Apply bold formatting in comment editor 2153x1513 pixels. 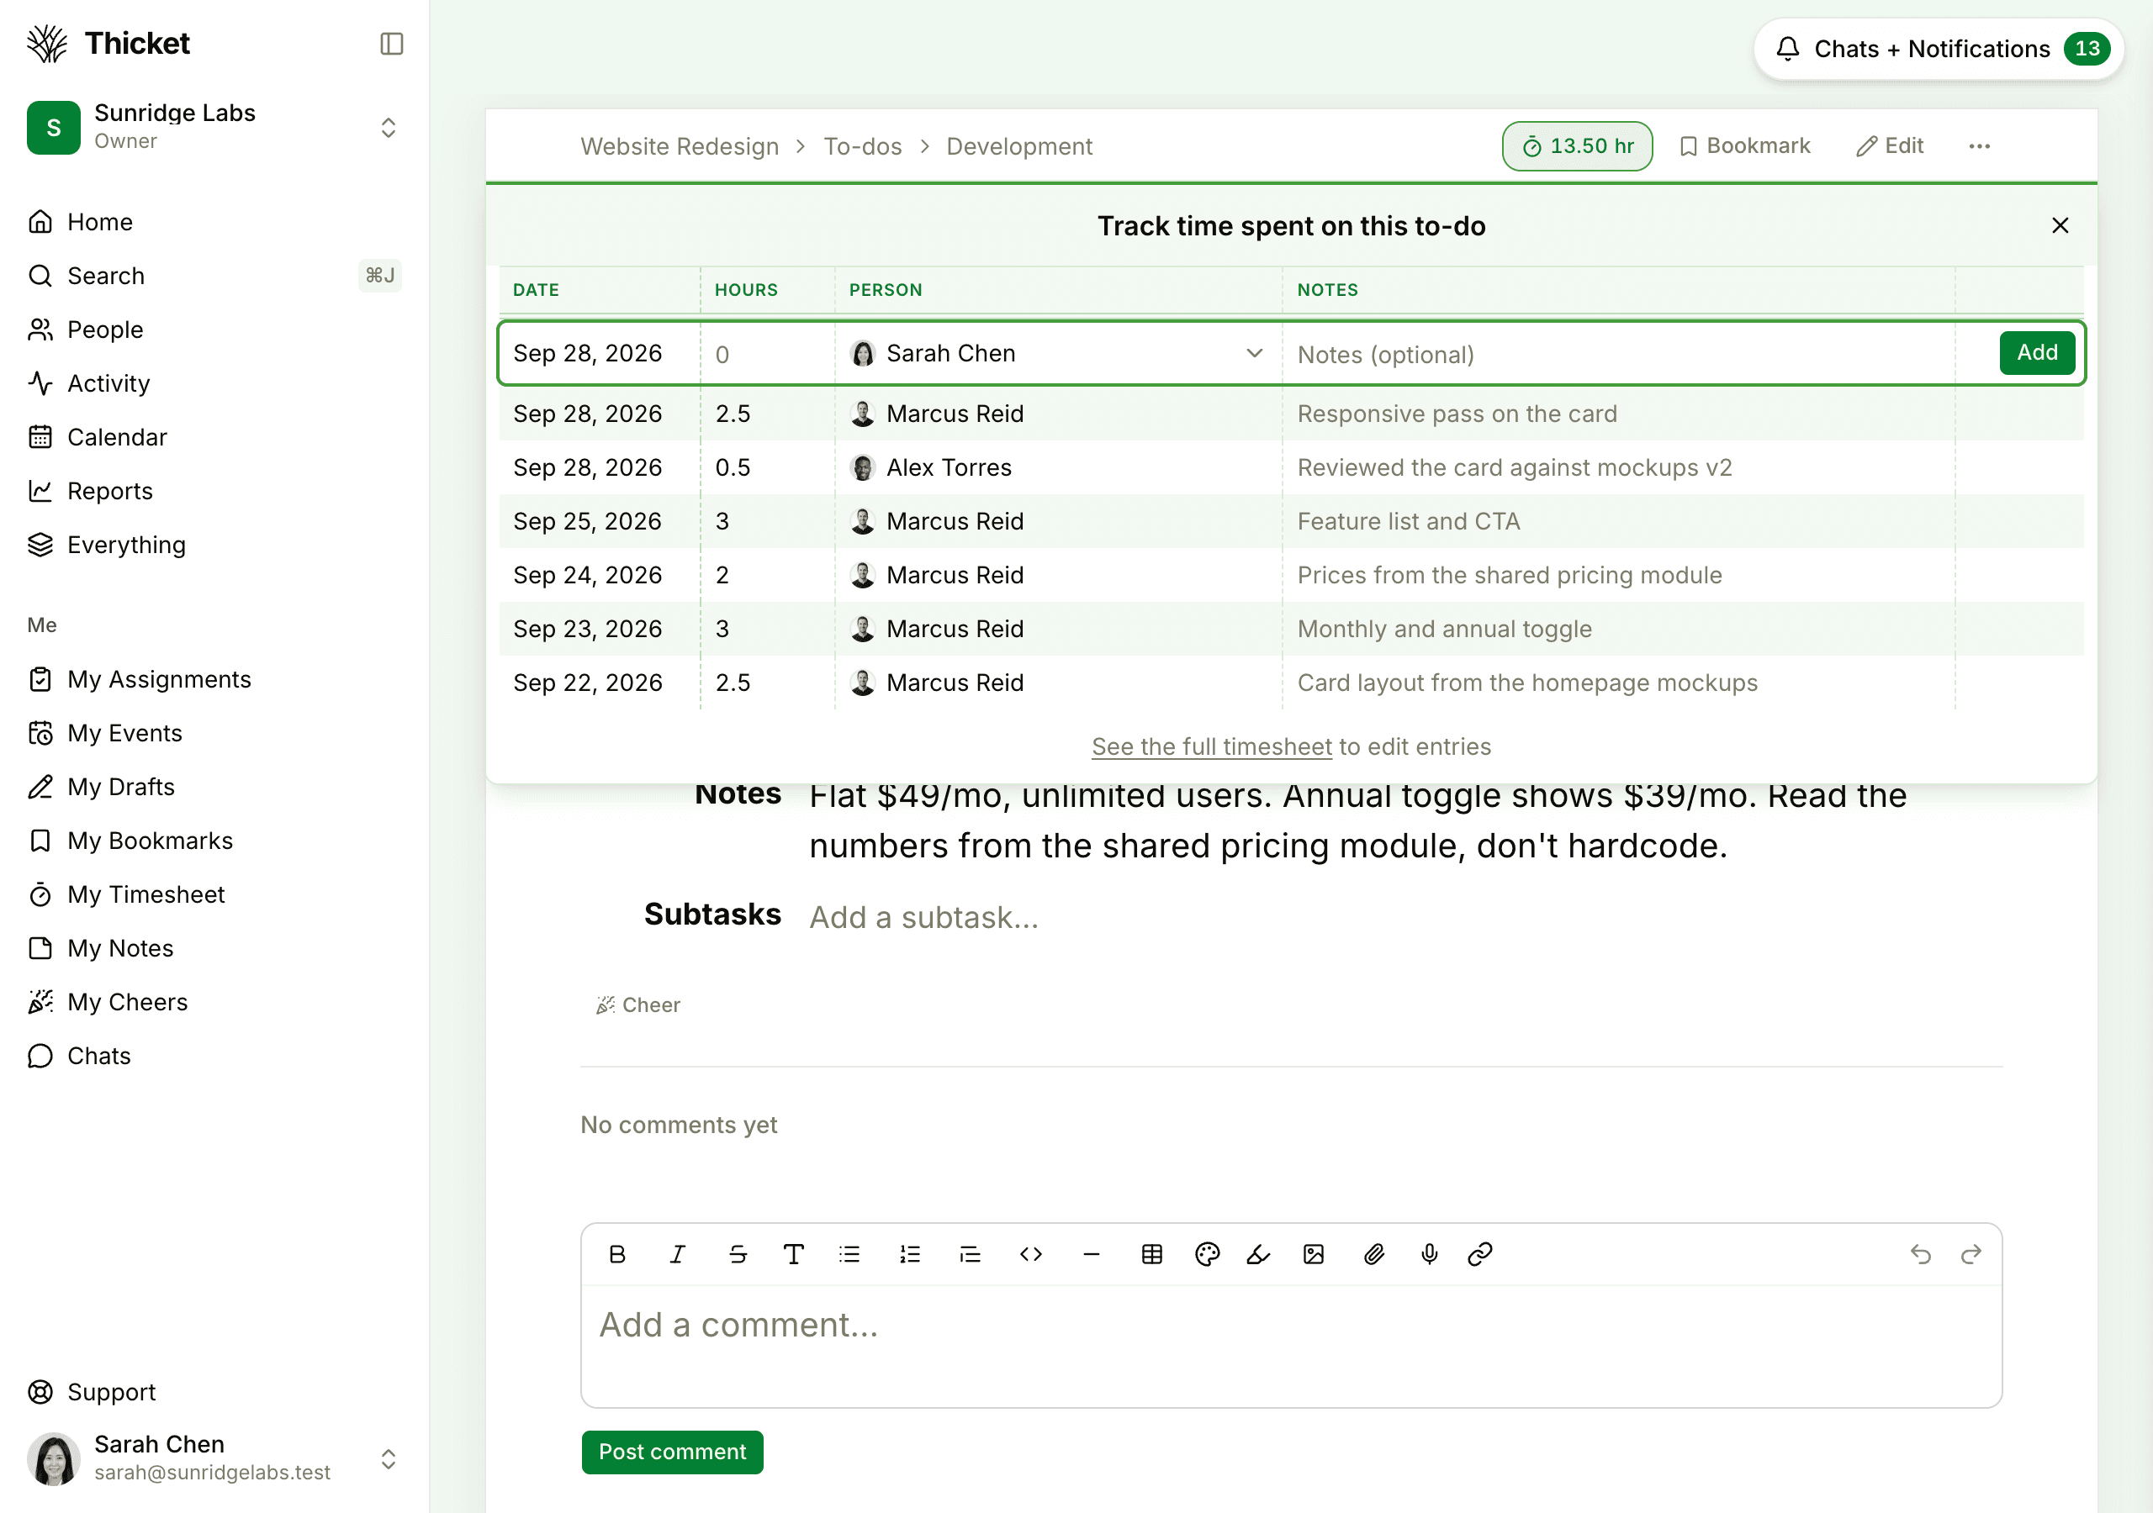click(617, 1254)
